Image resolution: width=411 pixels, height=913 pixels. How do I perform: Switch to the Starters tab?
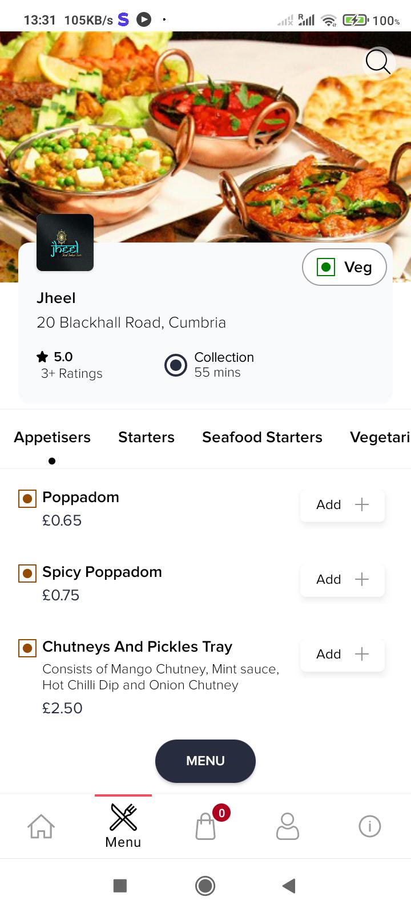point(146,437)
